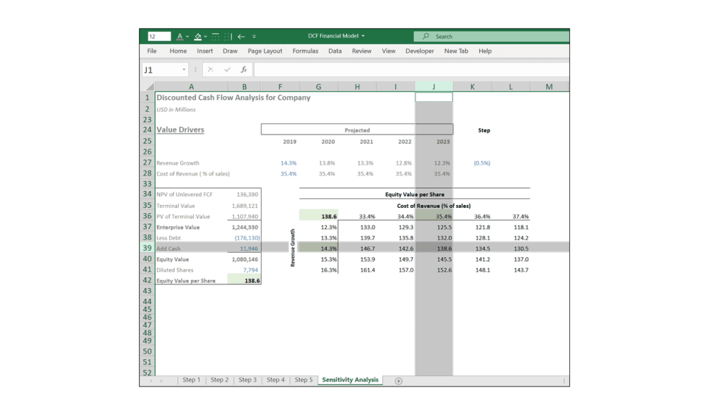Open the Font Color dropdown arrow
The width and height of the screenshot is (709, 399).
188,36
